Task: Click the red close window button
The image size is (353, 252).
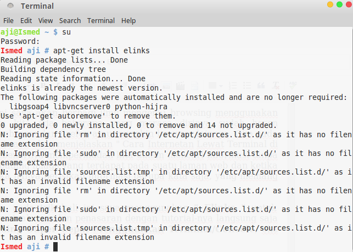Action: pos(349,4)
